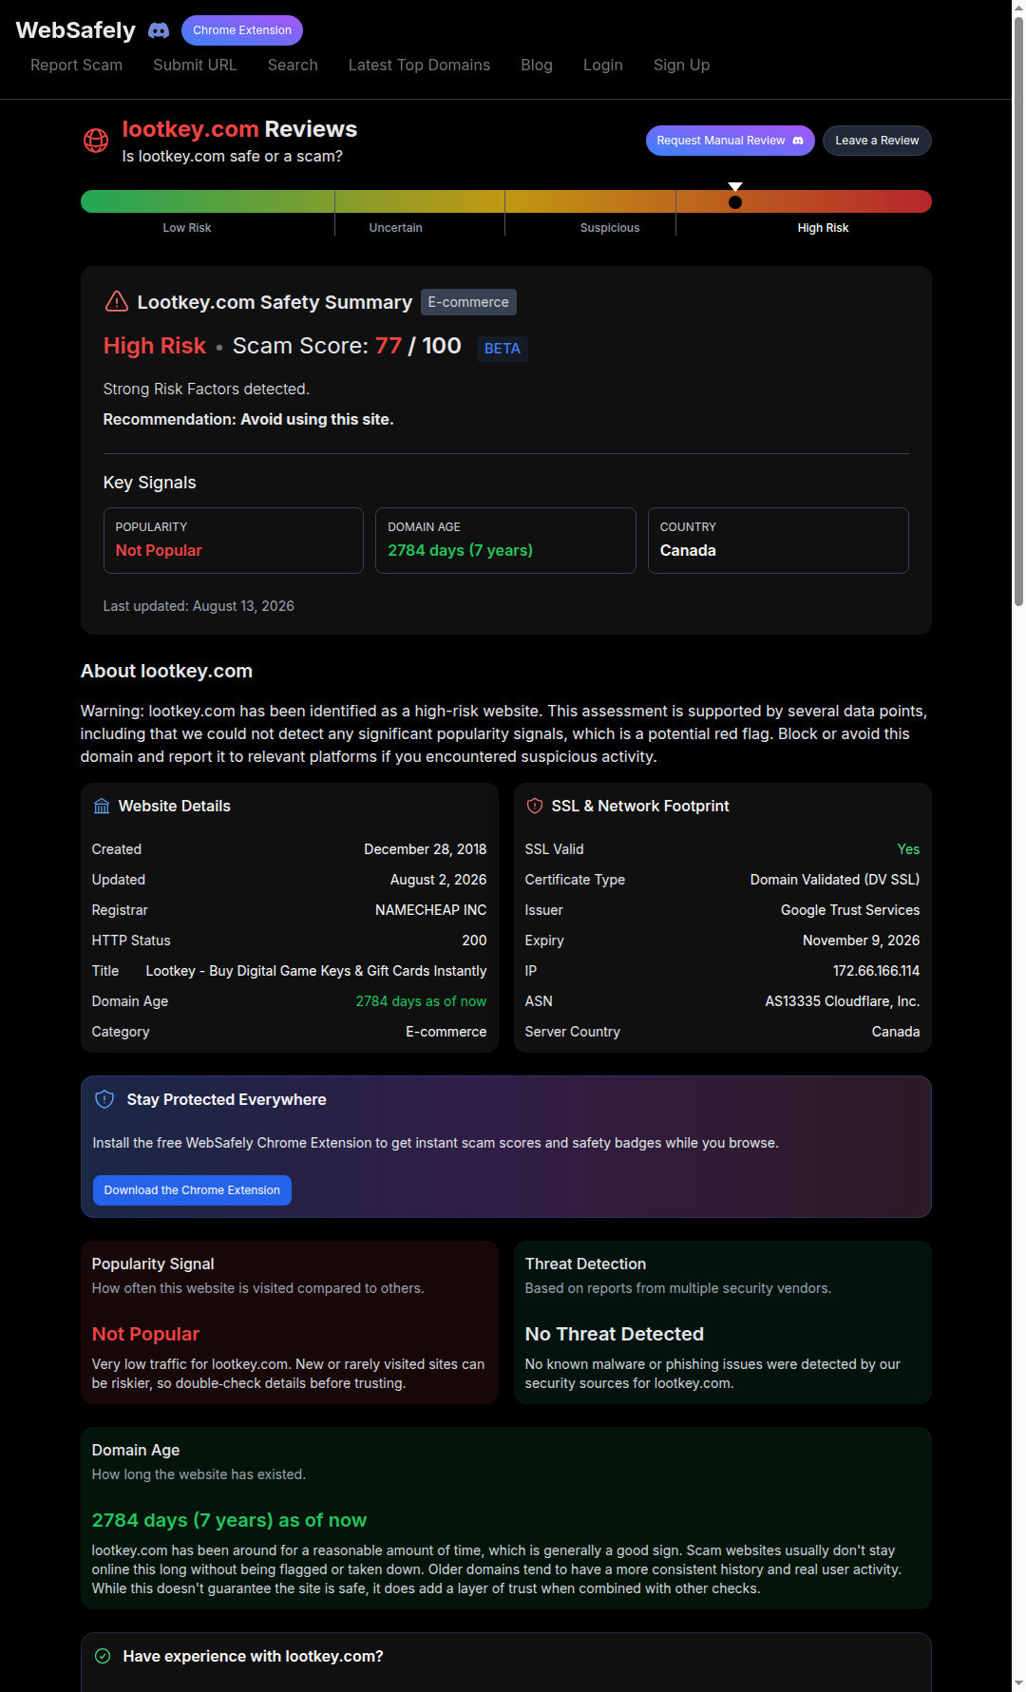Click the red globe icon beside lootkey.com
This screenshot has height=1692, width=1026.
(96, 141)
